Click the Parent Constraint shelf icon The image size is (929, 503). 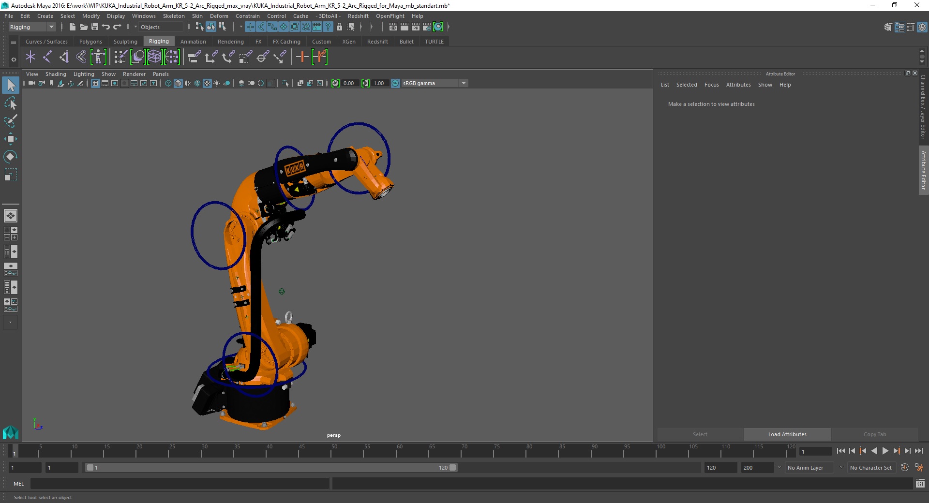pyautogui.click(x=194, y=57)
